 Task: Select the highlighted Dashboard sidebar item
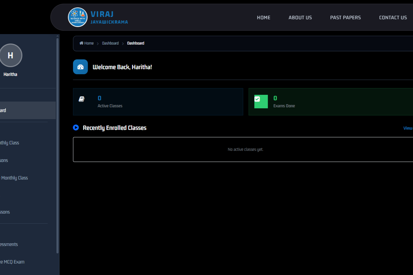(x=28, y=110)
